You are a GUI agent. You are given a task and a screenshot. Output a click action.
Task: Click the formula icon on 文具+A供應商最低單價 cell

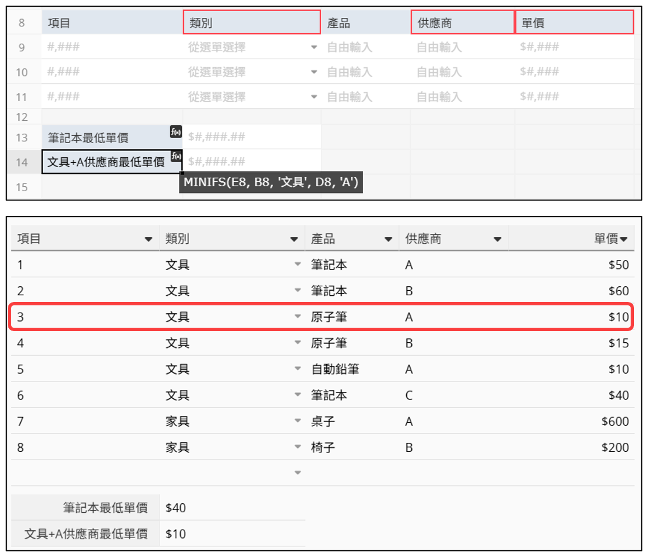176,156
